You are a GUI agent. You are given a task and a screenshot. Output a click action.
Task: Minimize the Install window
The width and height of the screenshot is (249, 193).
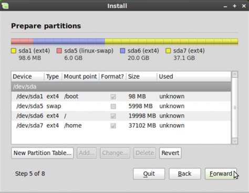(225, 6)
